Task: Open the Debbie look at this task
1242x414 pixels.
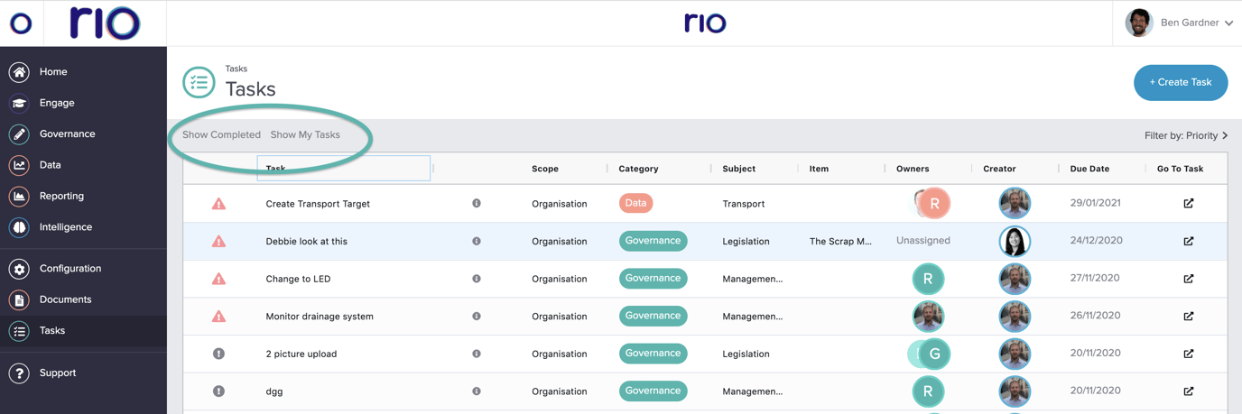Action: [306, 242]
